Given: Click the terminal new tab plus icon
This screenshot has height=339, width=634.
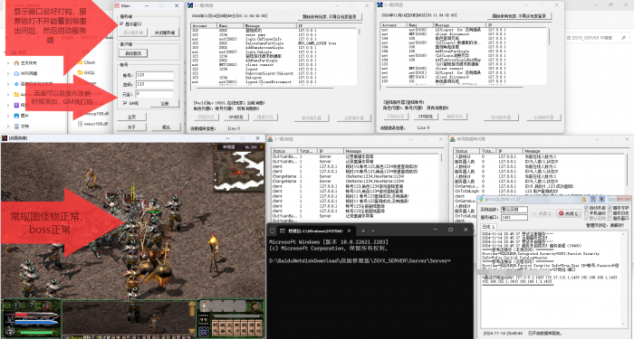Looking at the screenshot, I should (363, 231).
